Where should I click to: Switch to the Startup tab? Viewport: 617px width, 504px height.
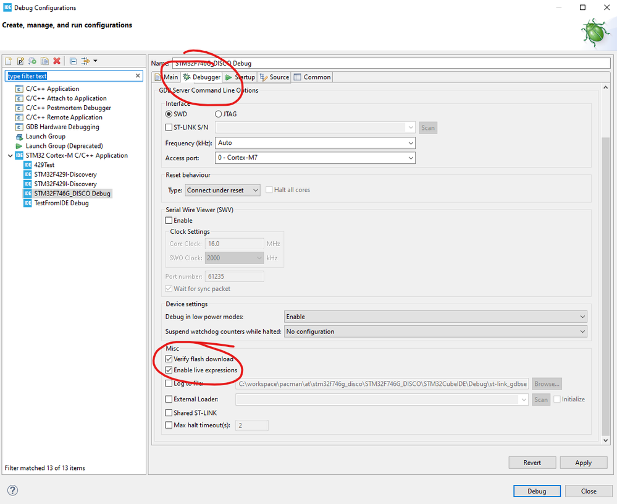240,77
